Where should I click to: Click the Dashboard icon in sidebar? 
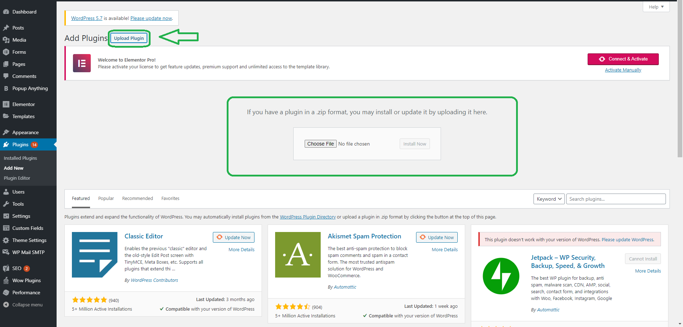tap(6, 12)
